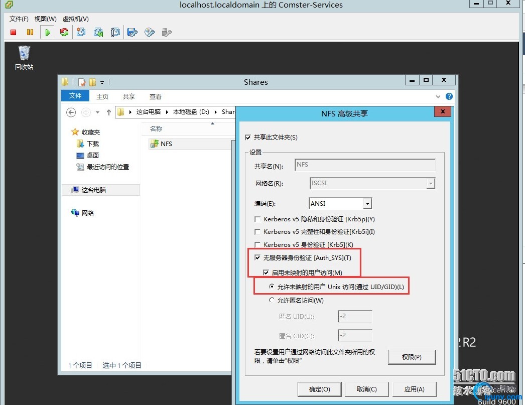Open the Recycle Bin on the desktop
The height and width of the screenshot is (405, 525).
tap(24, 58)
